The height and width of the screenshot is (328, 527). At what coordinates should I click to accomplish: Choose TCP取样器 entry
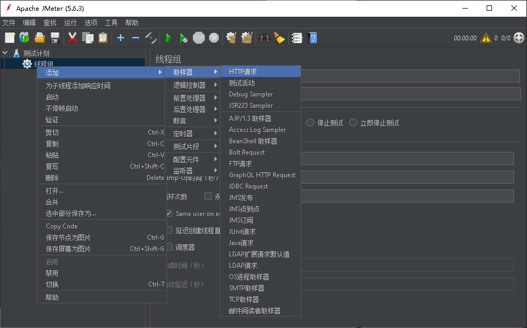260,299
